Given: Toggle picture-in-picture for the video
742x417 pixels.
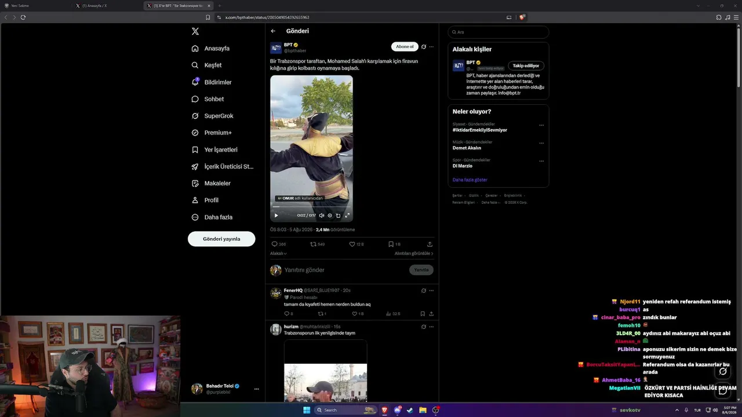Looking at the screenshot, I should pyautogui.click(x=339, y=215).
